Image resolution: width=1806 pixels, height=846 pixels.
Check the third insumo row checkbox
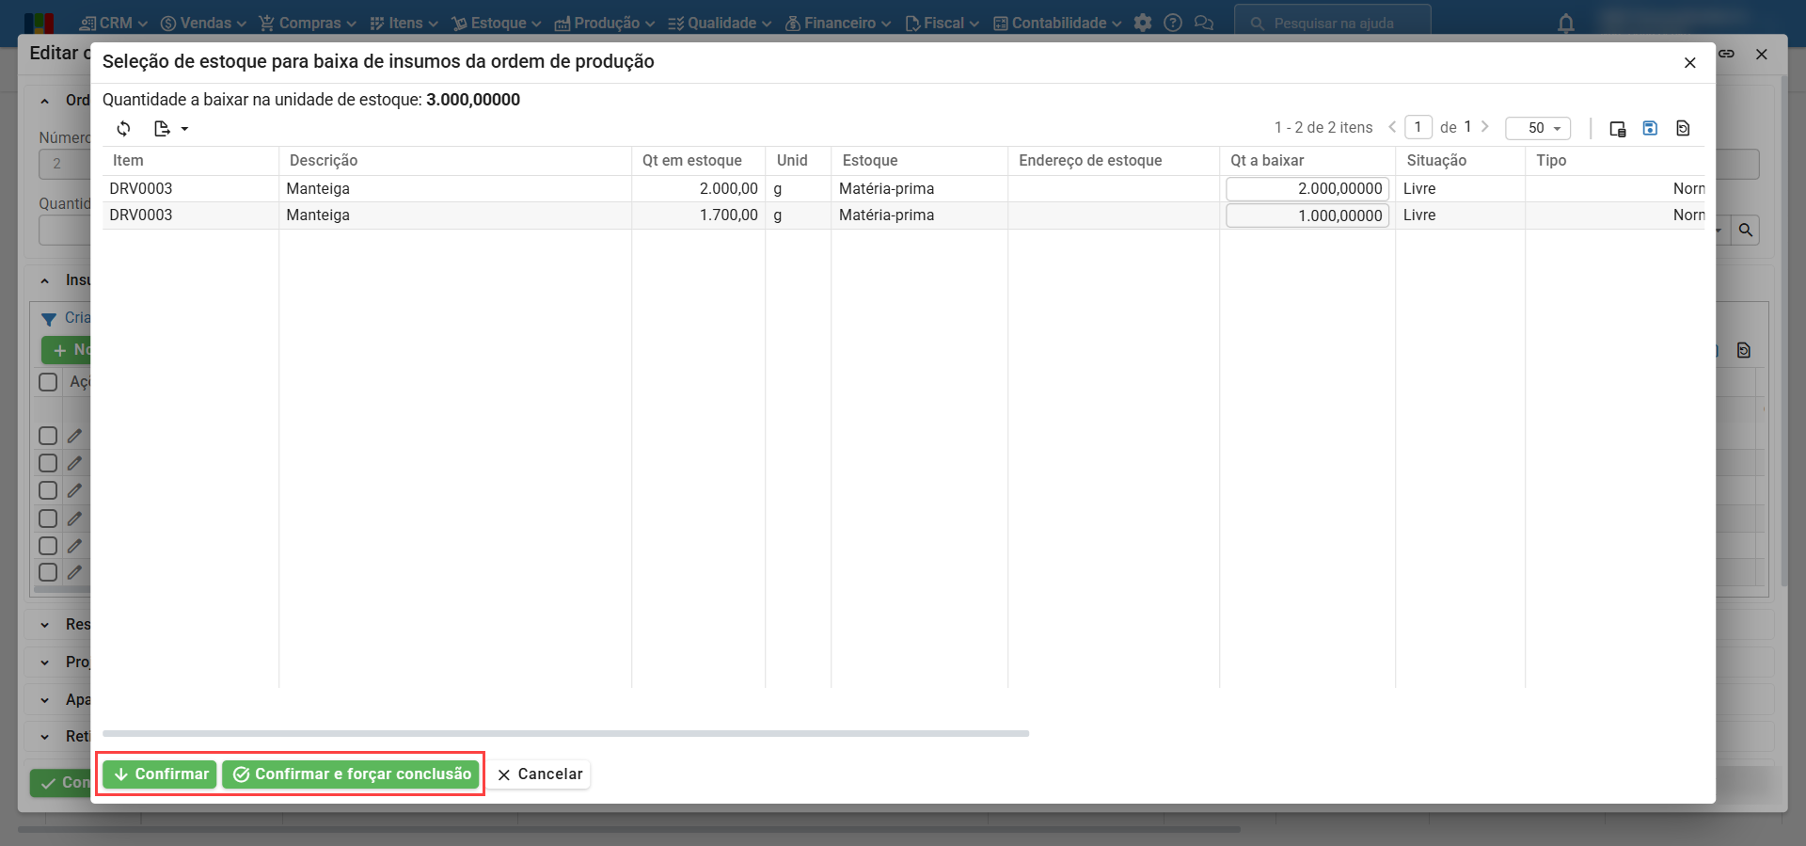(48, 490)
